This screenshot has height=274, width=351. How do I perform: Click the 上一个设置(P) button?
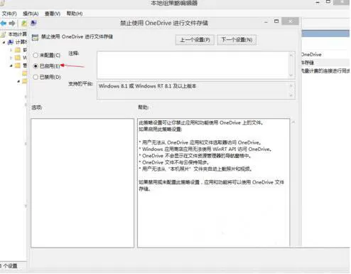tap(195, 40)
